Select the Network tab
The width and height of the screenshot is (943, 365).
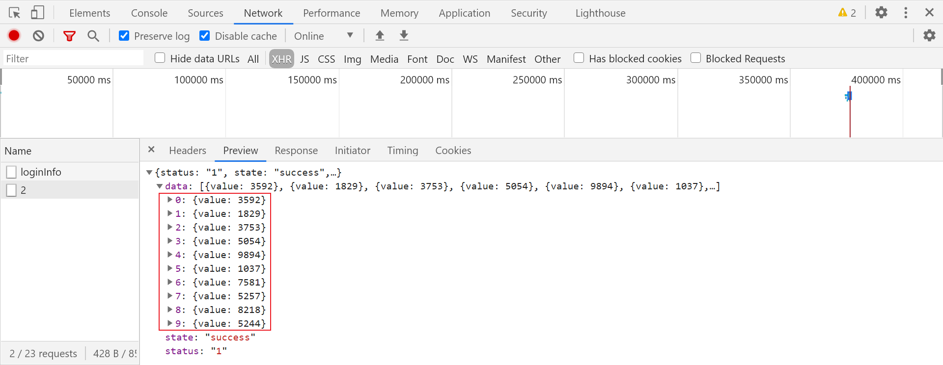pyautogui.click(x=263, y=13)
